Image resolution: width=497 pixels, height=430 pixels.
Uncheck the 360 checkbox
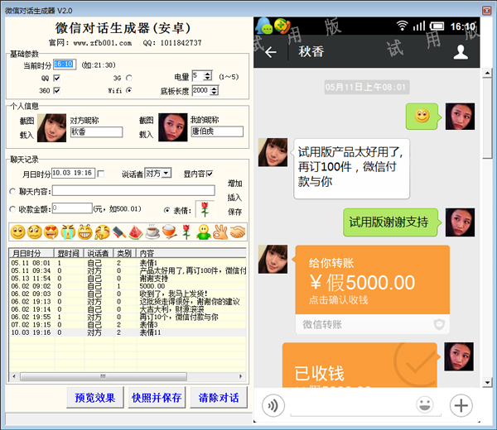[x=56, y=90]
